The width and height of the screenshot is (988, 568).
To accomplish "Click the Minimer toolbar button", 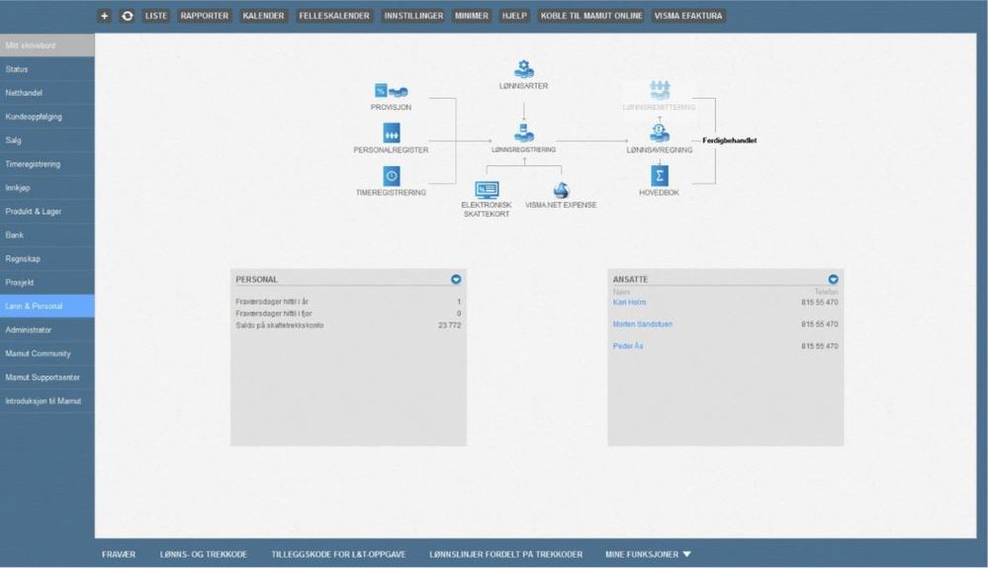I will pyautogui.click(x=472, y=16).
